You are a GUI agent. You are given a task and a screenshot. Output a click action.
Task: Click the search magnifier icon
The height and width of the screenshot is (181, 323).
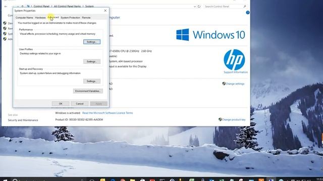coord(245,7)
